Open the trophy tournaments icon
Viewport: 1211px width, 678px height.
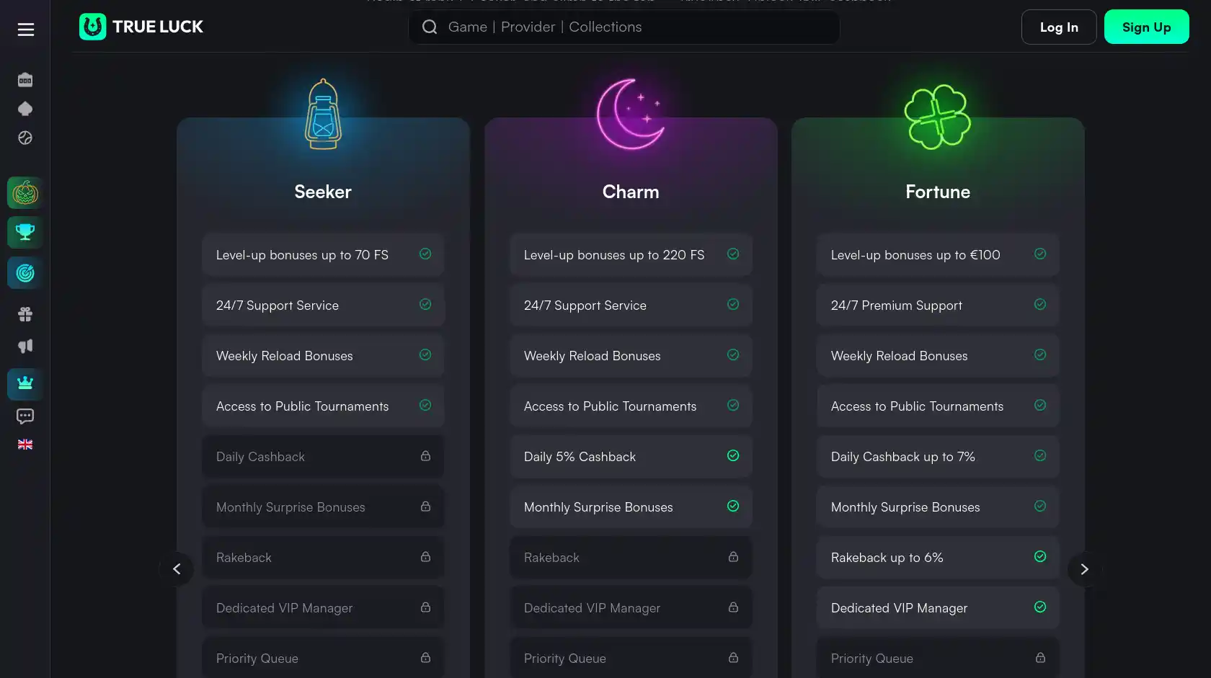click(x=25, y=233)
